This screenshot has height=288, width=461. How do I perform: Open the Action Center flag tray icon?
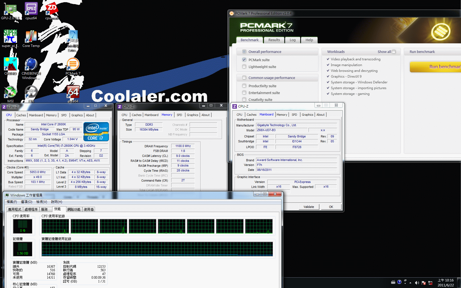click(424, 283)
